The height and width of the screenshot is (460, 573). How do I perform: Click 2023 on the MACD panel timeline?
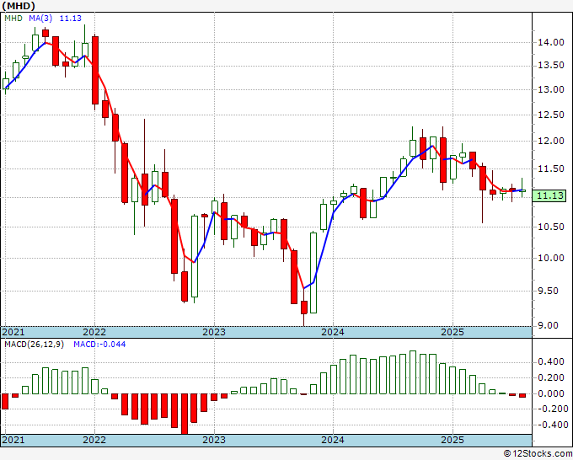214,440
